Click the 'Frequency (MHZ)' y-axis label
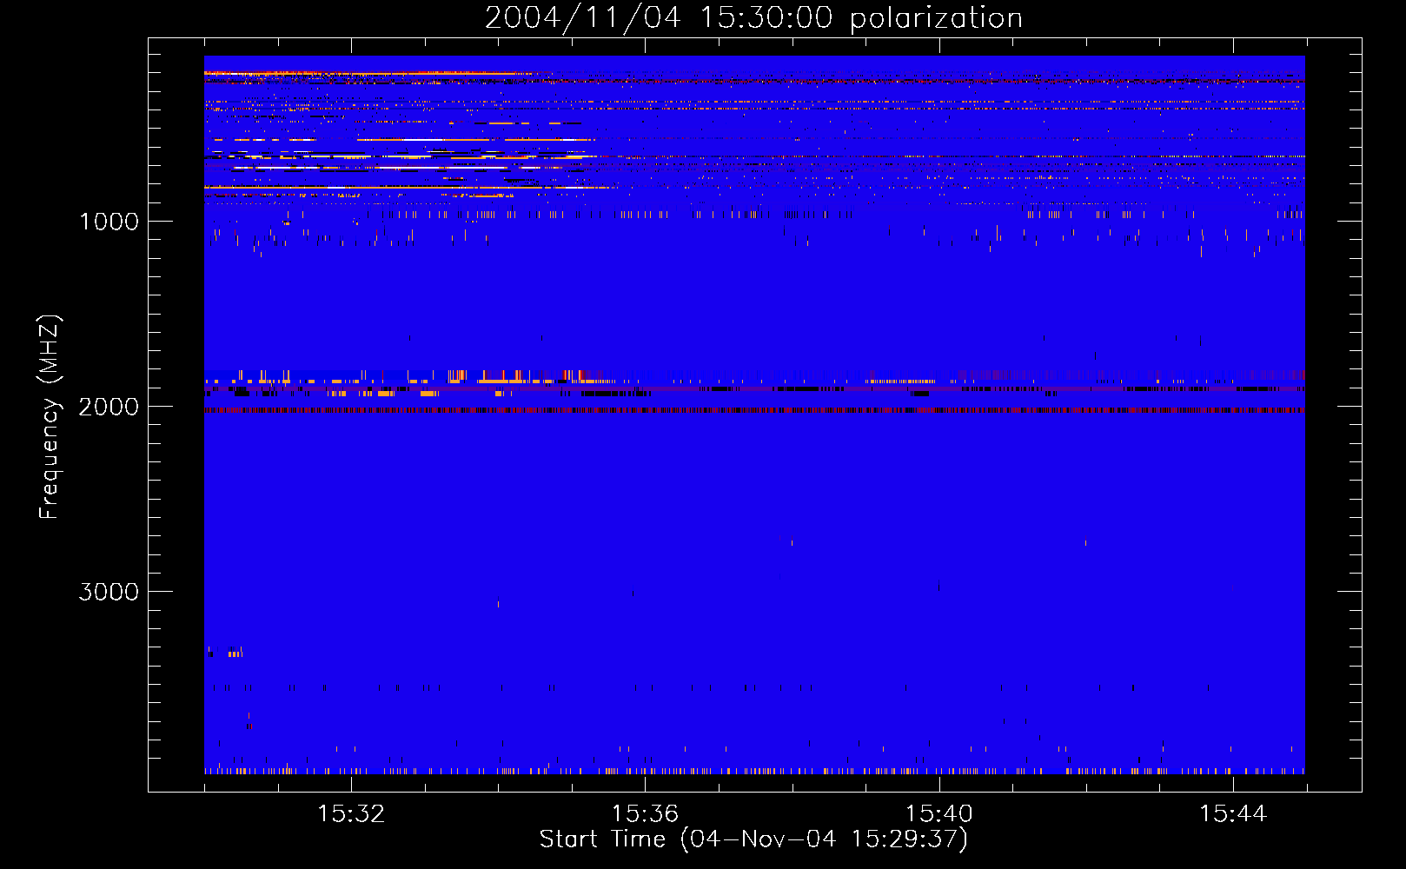This screenshot has height=869, width=1406. [50, 417]
